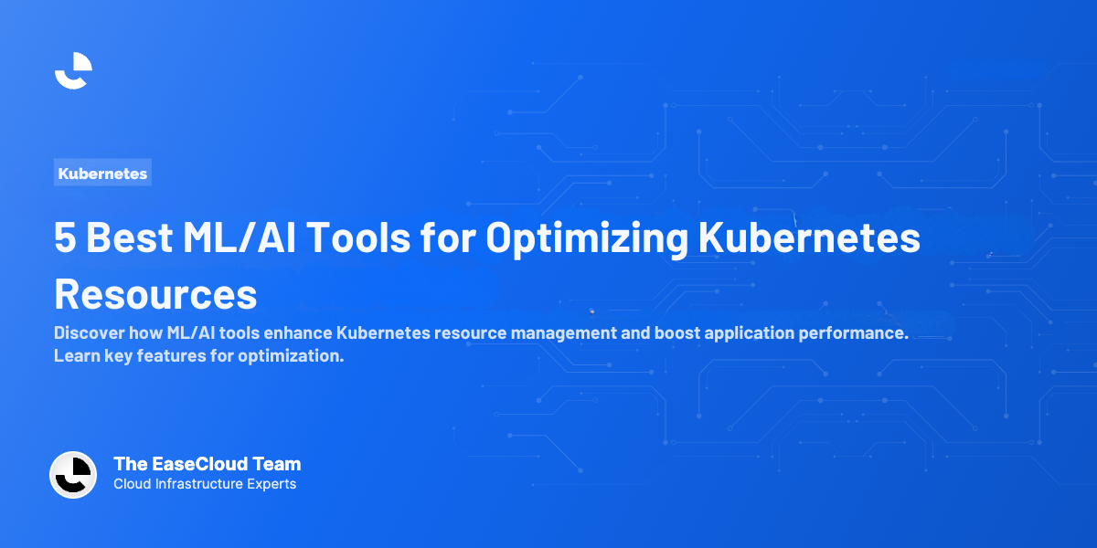Enable the highlighted Kubernetes badge

(102, 172)
